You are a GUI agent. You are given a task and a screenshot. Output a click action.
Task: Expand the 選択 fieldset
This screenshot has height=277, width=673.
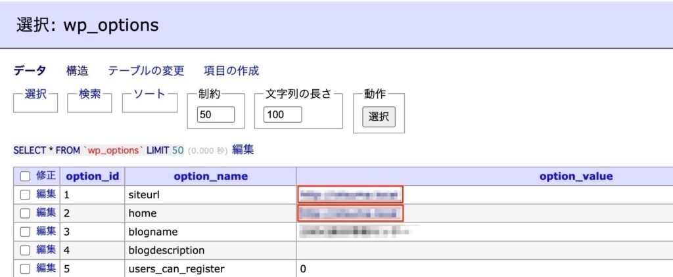35,95
